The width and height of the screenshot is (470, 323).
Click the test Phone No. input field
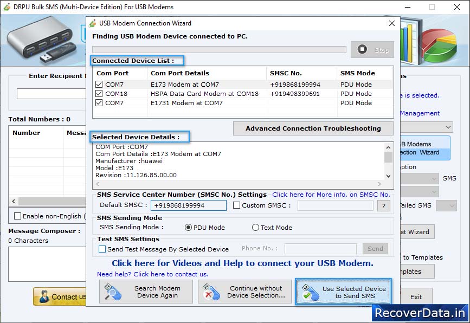click(x=320, y=248)
